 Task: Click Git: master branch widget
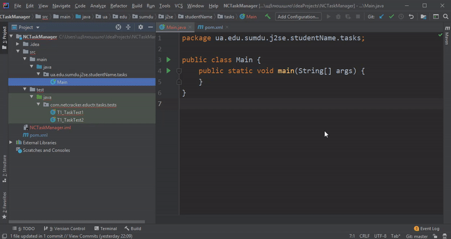pos(417,236)
